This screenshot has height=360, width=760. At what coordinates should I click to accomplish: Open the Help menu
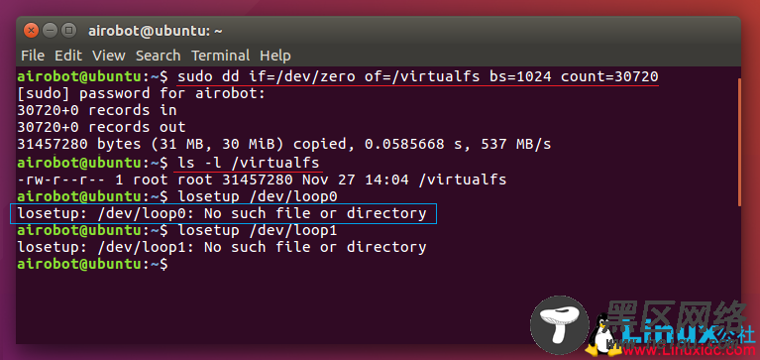click(275, 56)
